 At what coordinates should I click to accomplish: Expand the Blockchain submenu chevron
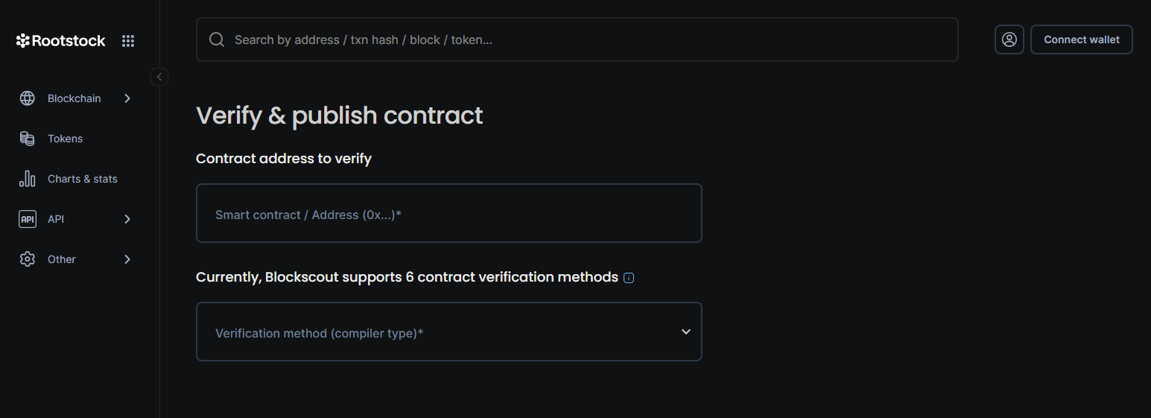(127, 98)
